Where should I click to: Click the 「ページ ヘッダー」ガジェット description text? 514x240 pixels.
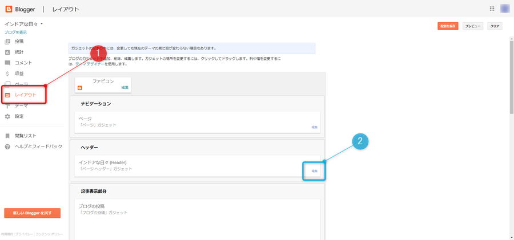pos(105,169)
